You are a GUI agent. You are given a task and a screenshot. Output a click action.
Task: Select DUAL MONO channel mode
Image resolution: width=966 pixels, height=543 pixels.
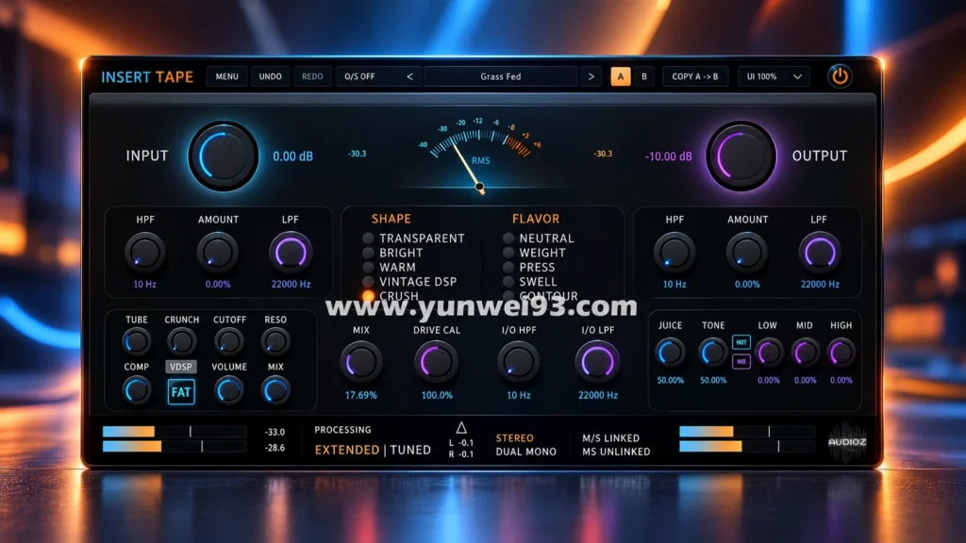[x=526, y=452]
